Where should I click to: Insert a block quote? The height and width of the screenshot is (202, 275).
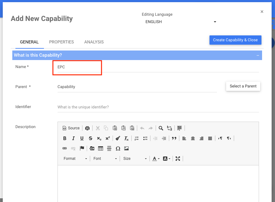click(174, 138)
